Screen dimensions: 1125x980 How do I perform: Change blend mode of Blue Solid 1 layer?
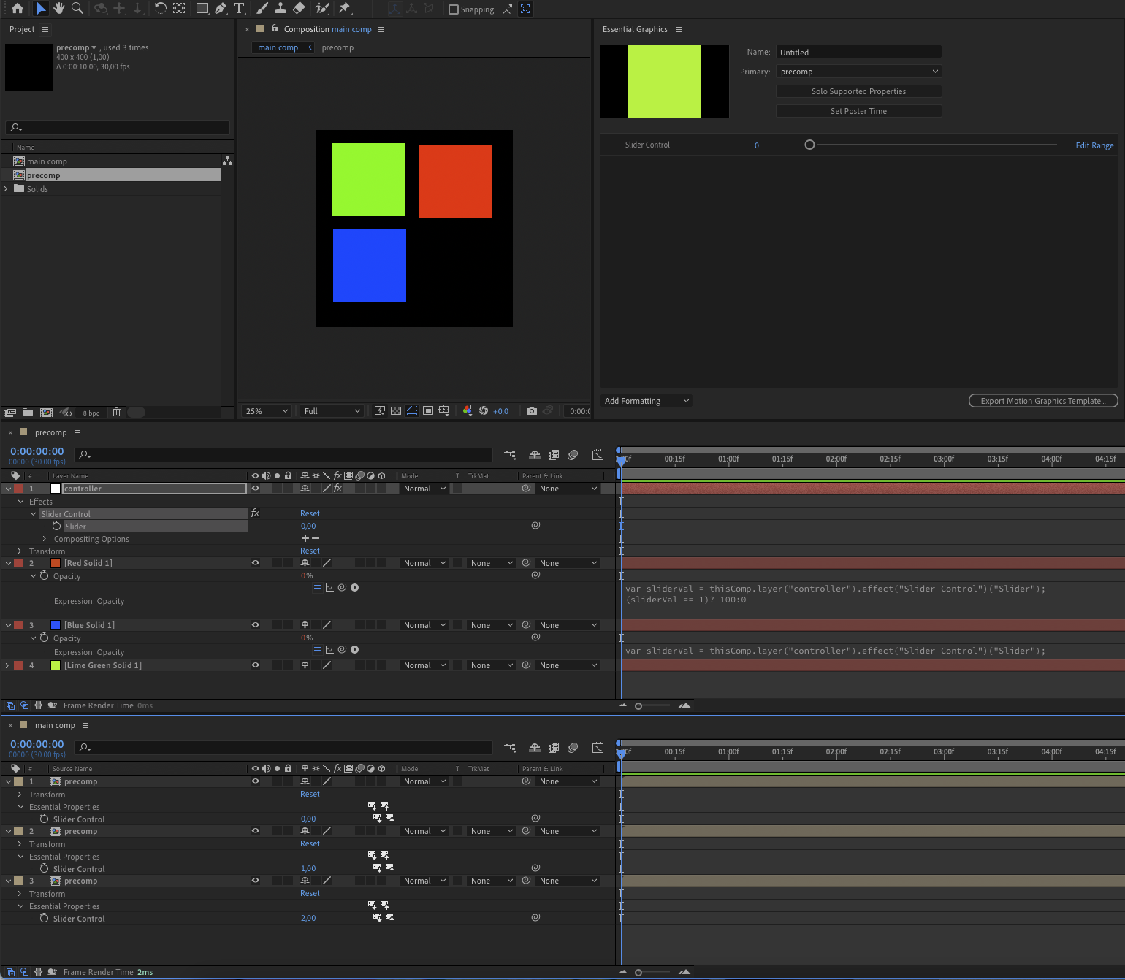click(x=424, y=624)
